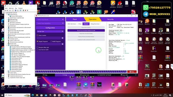Click scan for hardware changes monitor icon
The height and width of the screenshot is (97, 173).
[21, 11]
